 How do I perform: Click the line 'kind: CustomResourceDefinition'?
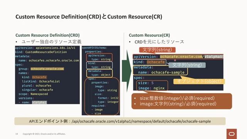[x=41, y=52]
